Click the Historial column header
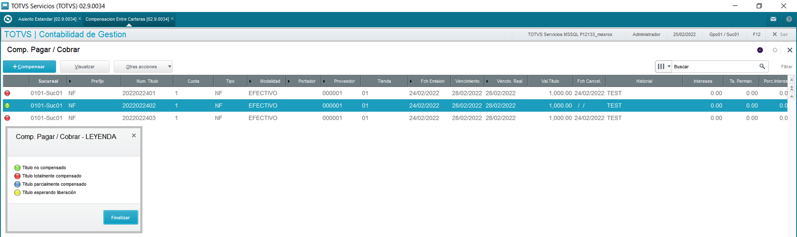This screenshot has height=237, width=797. point(644,81)
